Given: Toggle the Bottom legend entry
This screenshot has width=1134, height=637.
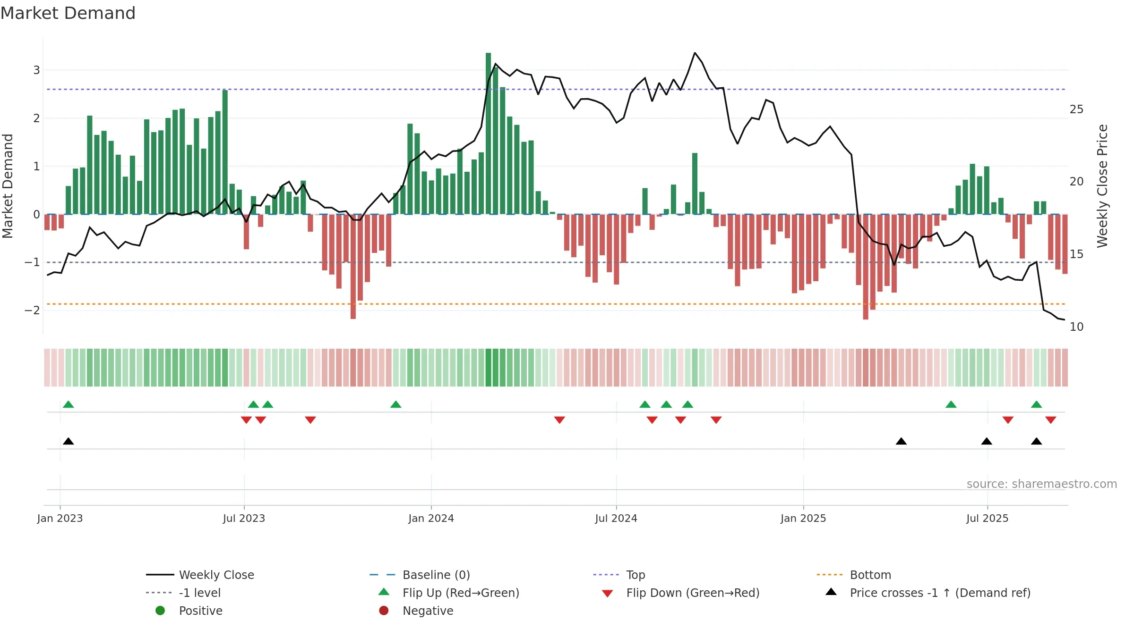Looking at the screenshot, I should click(854, 575).
